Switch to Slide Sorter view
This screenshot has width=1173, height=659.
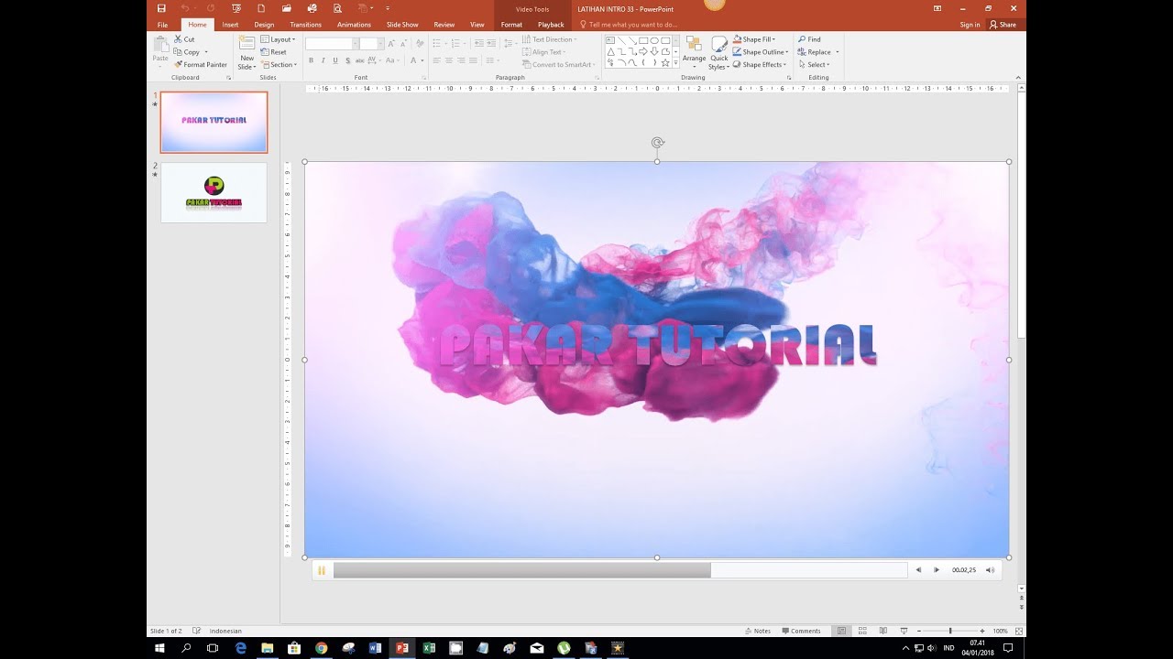(862, 631)
